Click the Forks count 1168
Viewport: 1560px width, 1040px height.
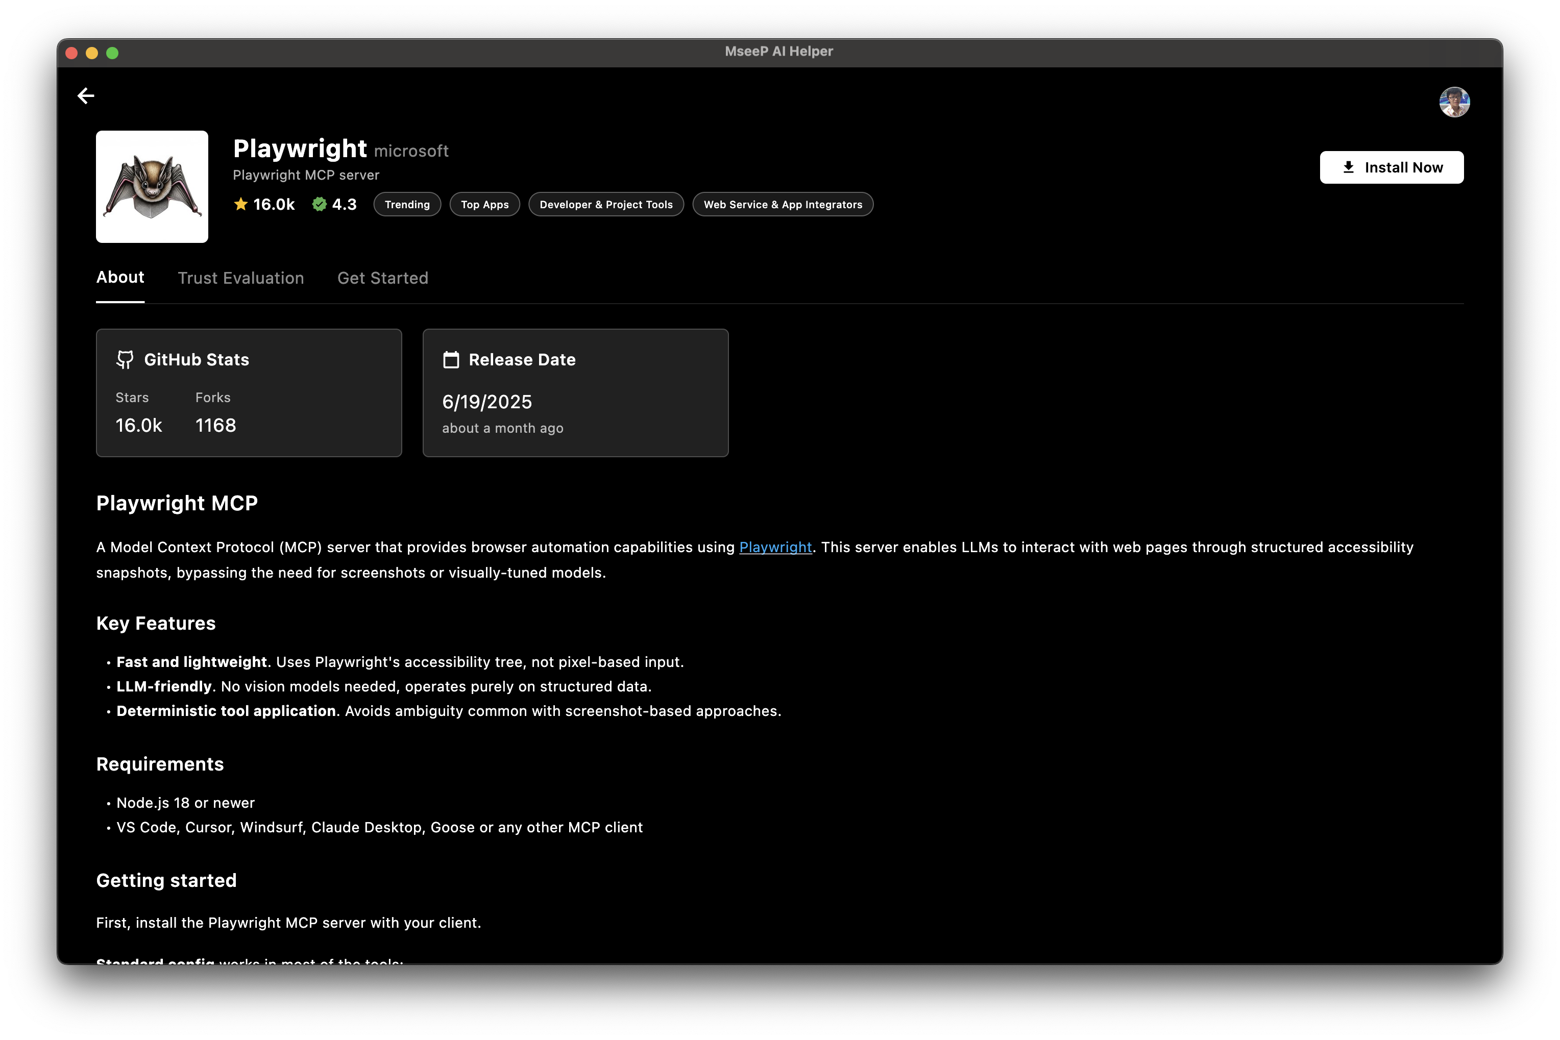(215, 425)
